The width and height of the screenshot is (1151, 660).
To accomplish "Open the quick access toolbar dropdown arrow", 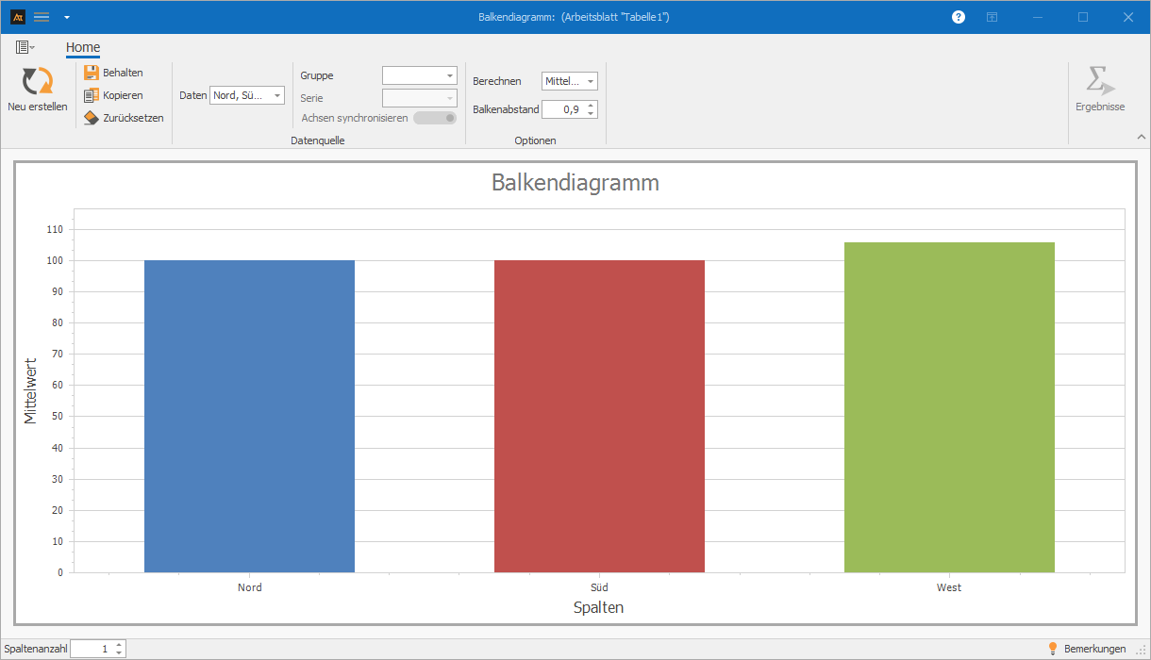I will coord(66,17).
